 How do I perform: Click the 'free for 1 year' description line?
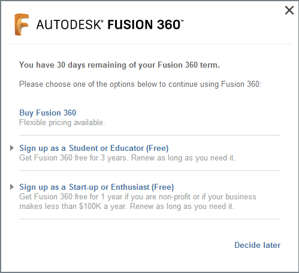point(138,197)
